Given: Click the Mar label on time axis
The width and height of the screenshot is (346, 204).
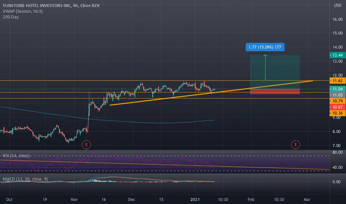Looking at the screenshot, I should 307,200.
